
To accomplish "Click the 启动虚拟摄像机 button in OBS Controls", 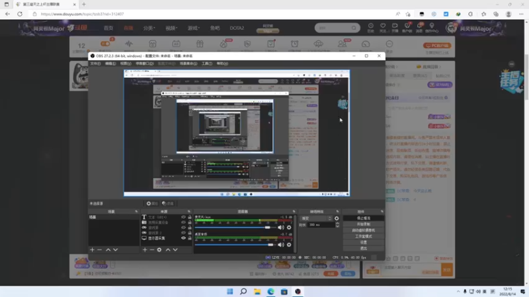I will point(363,230).
